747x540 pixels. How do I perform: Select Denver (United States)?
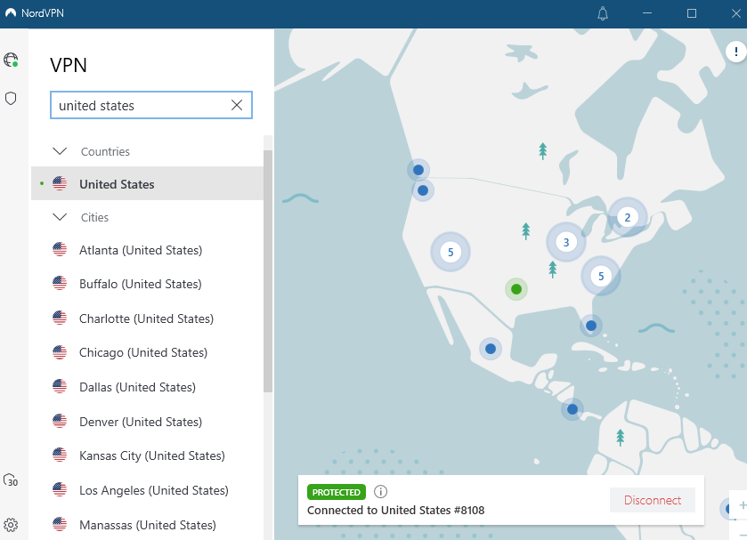(147, 422)
